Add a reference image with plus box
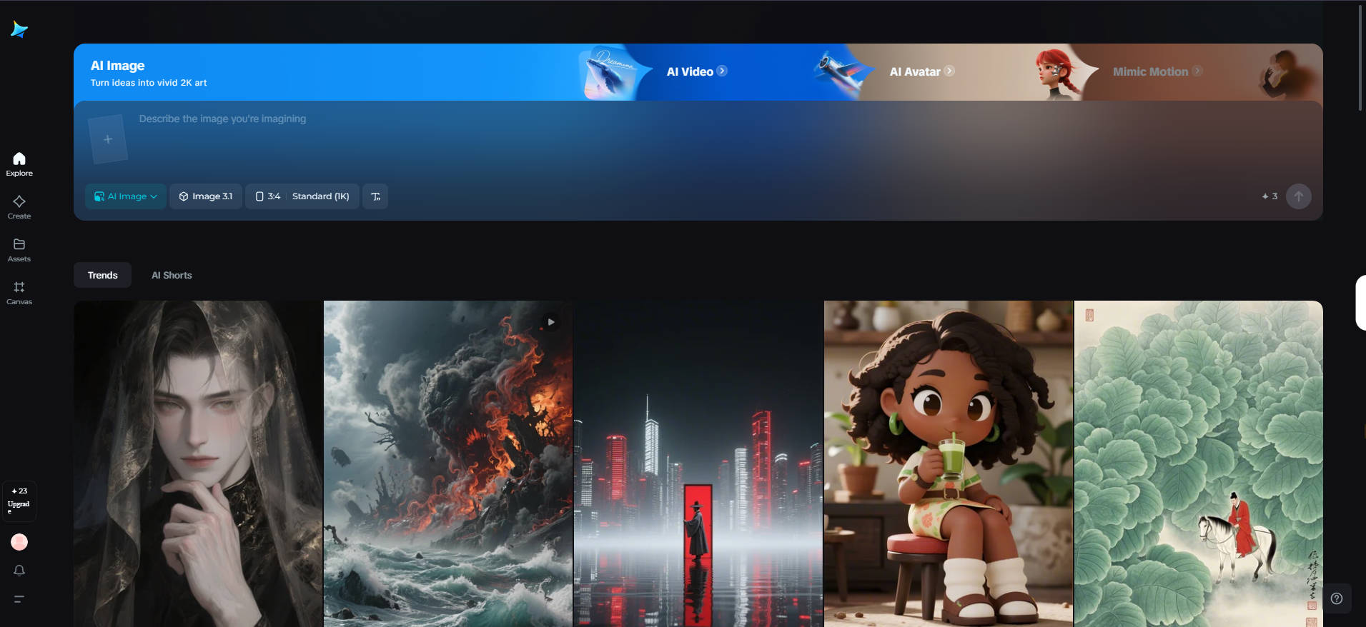Screen dimensions: 1366x627 (x=108, y=139)
